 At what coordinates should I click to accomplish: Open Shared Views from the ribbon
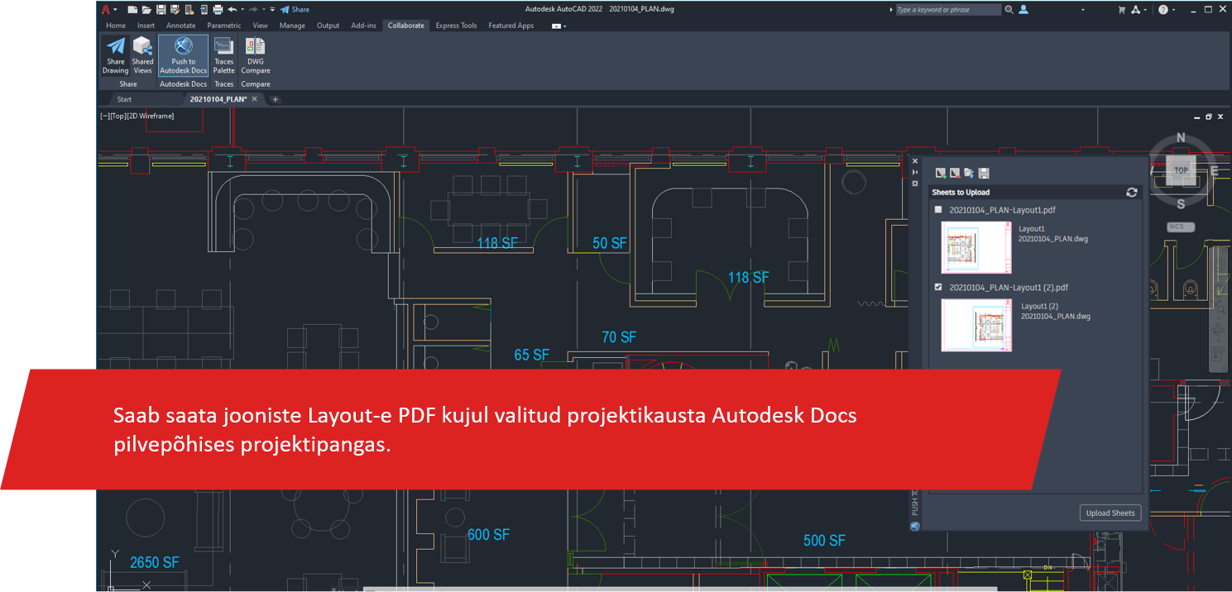(142, 55)
